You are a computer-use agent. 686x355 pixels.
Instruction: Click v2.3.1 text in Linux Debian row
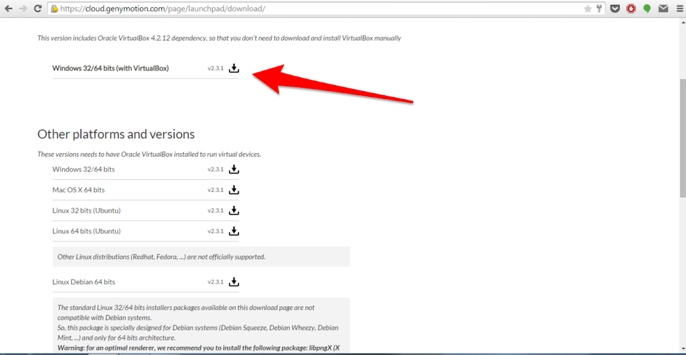pyautogui.click(x=215, y=282)
